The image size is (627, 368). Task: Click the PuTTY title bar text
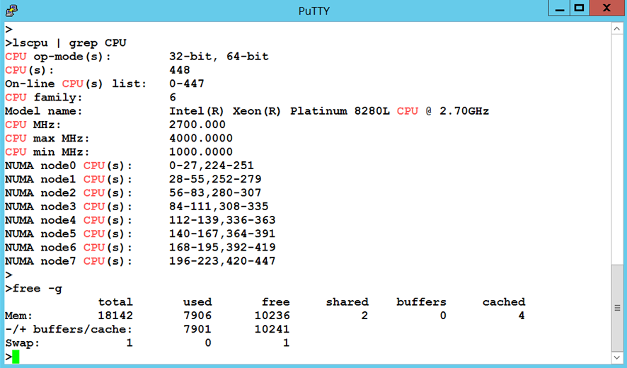313,11
